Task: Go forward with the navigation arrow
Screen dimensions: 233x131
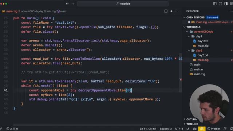Action: [x=73, y=4]
